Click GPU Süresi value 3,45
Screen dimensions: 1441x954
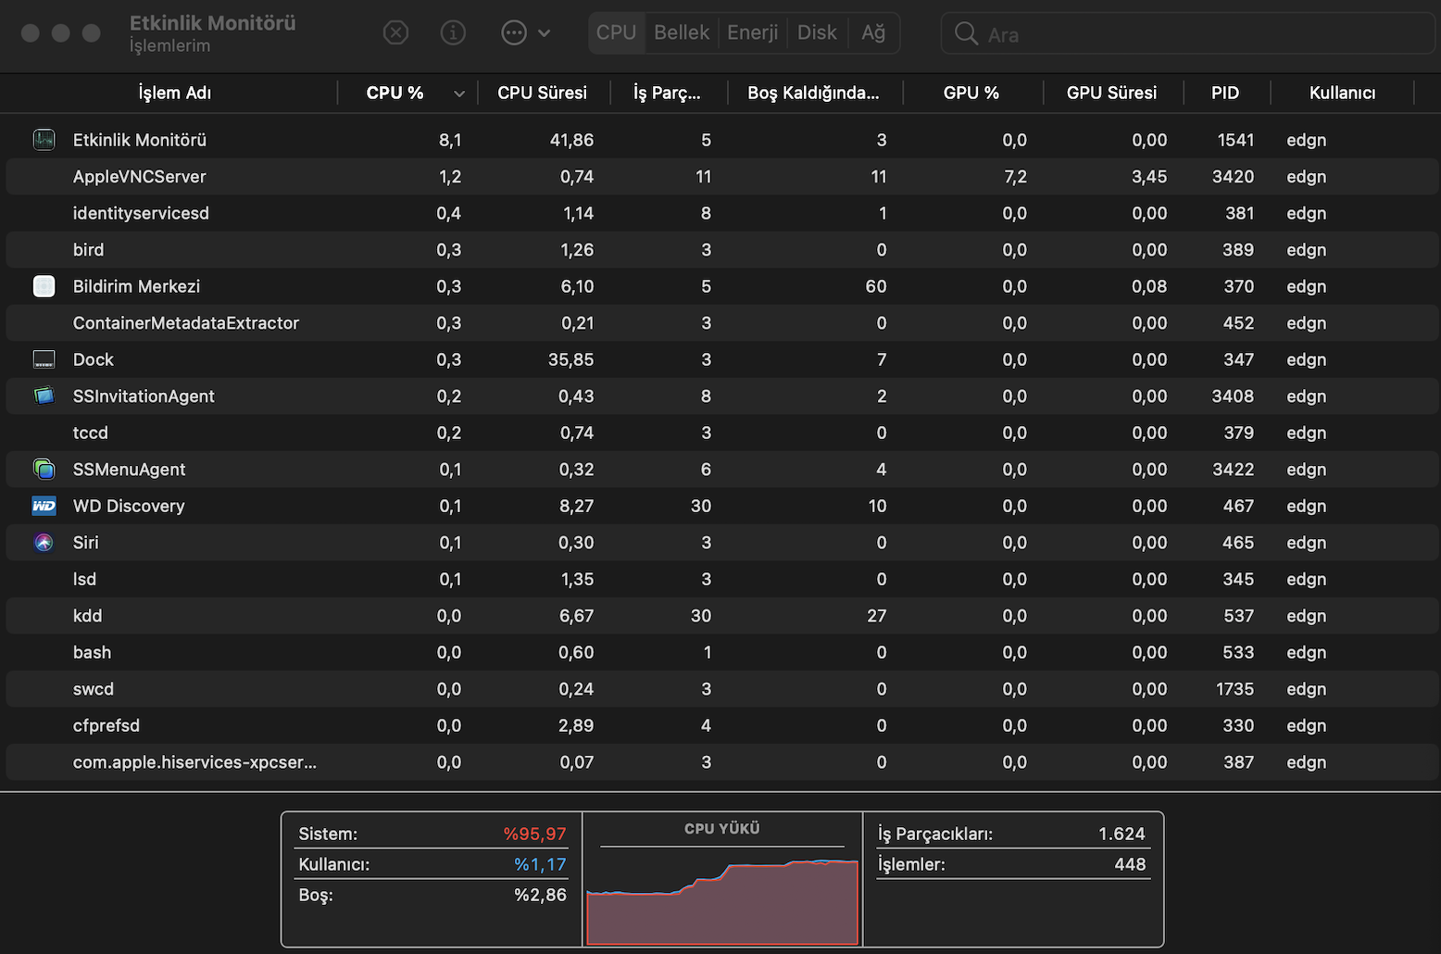click(x=1149, y=176)
